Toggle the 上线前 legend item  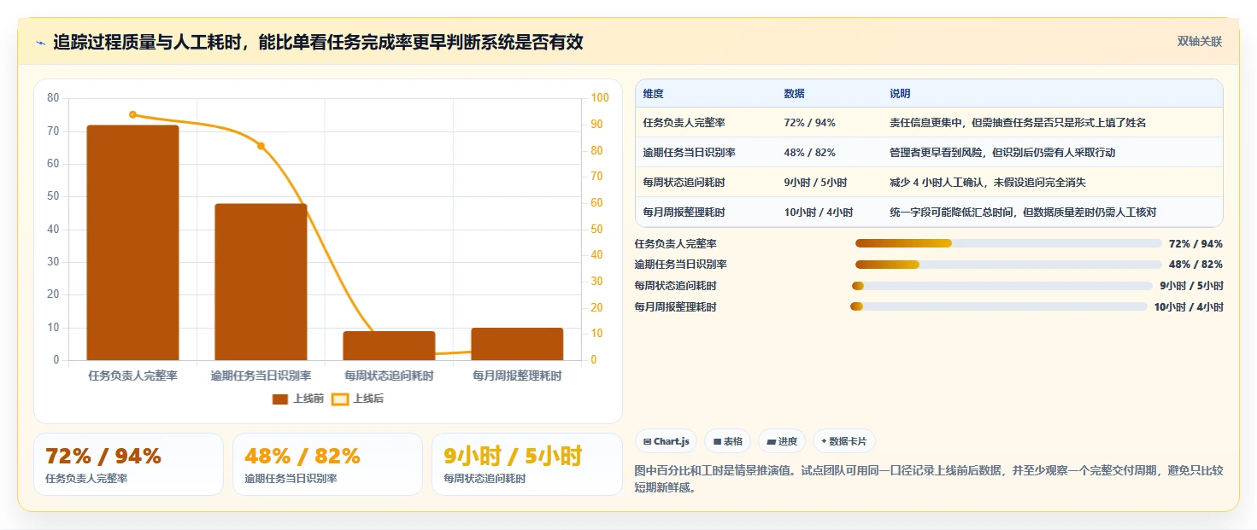(297, 399)
